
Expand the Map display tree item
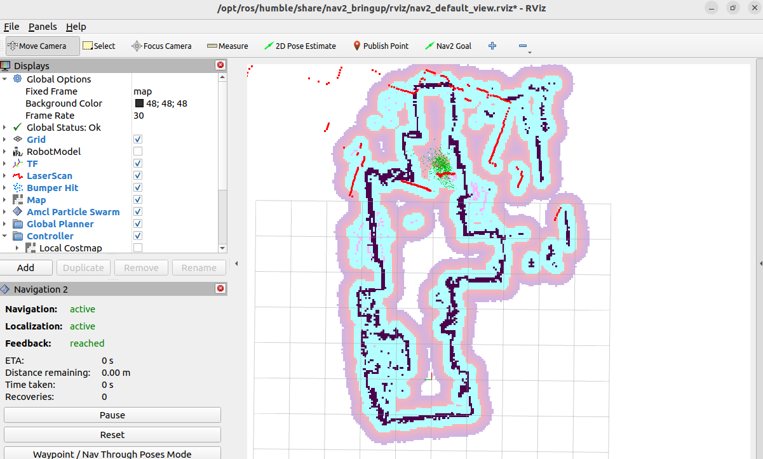pyautogui.click(x=5, y=200)
